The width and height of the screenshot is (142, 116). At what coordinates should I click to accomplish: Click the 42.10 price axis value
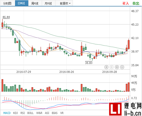tap(135, 38)
